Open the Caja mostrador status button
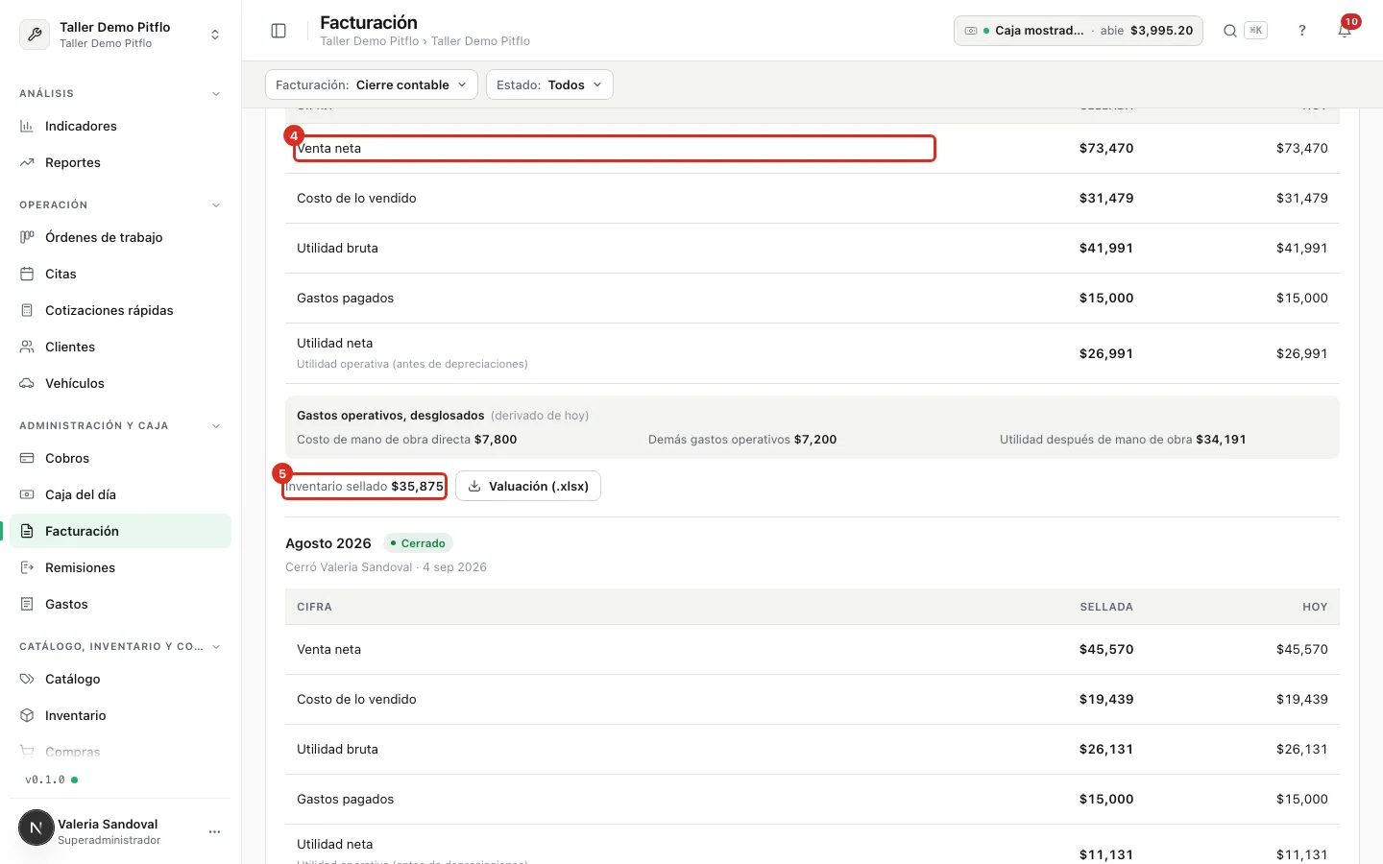The image size is (1383, 864). 1079,31
